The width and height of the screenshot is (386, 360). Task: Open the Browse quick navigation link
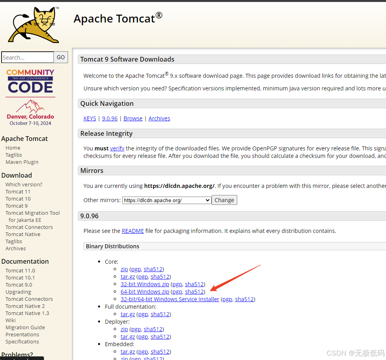(133, 118)
